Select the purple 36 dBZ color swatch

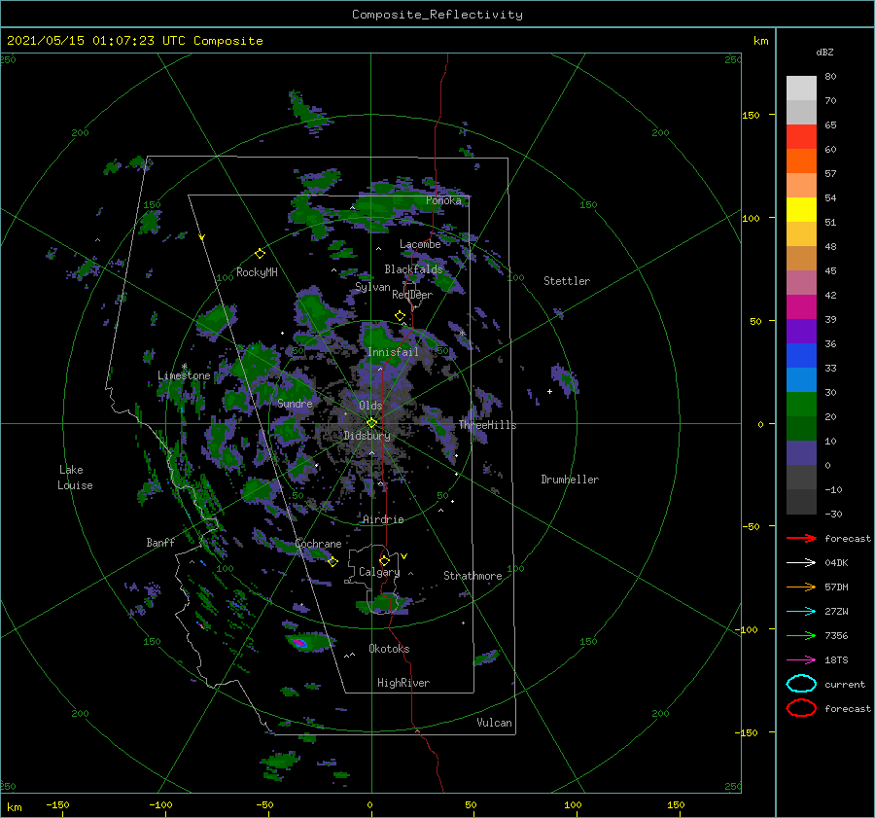pyautogui.click(x=801, y=331)
